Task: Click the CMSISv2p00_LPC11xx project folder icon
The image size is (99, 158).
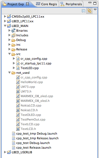Action: tap(9, 16)
